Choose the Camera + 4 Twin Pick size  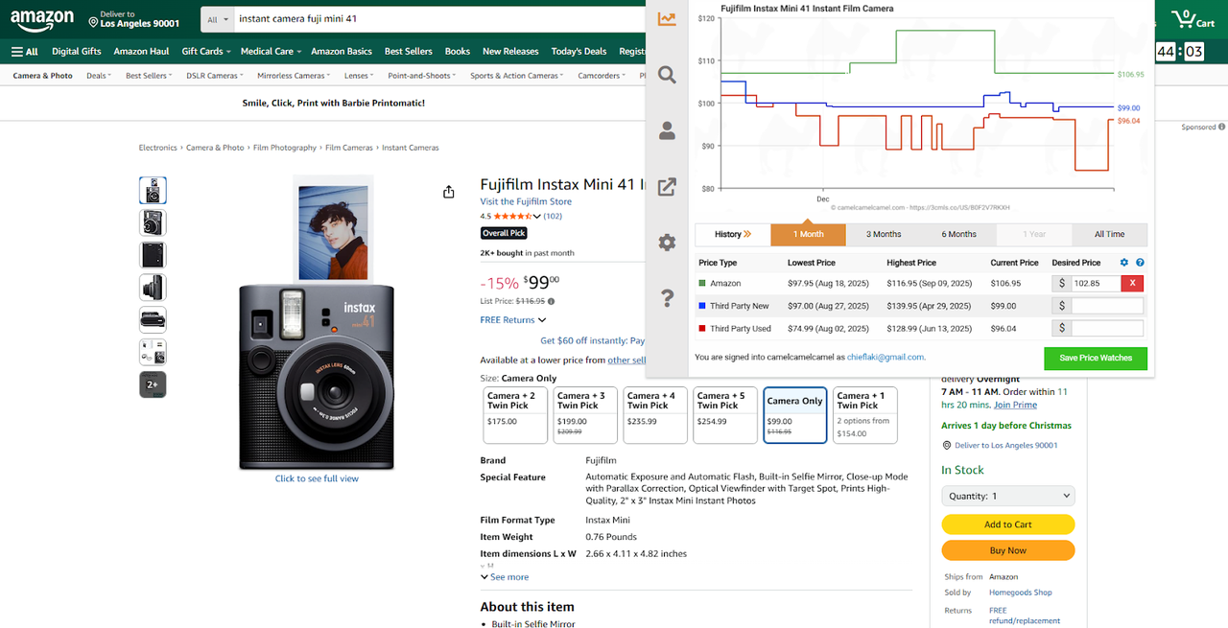[x=654, y=415]
